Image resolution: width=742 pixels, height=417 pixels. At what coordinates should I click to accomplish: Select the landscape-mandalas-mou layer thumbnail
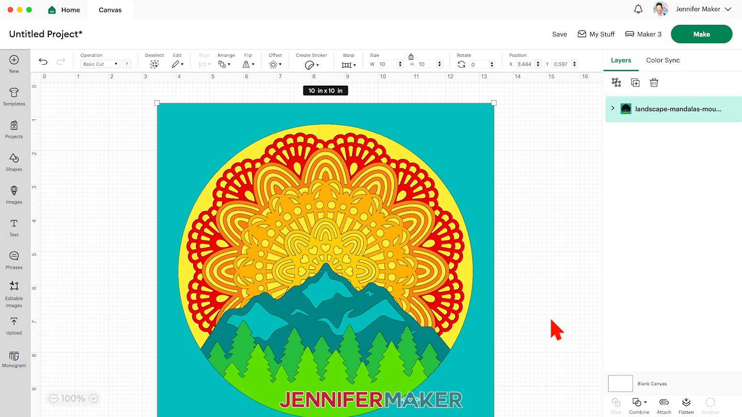pyautogui.click(x=626, y=109)
